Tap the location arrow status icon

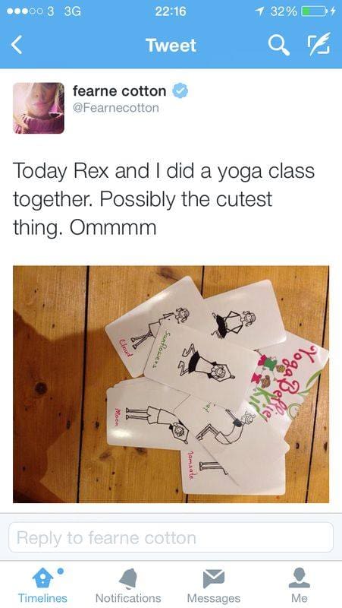point(263,12)
